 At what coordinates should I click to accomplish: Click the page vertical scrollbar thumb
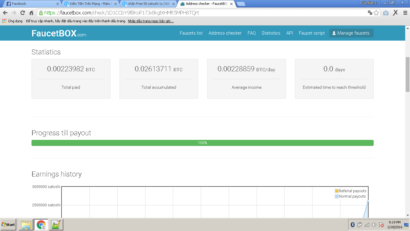[408, 74]
